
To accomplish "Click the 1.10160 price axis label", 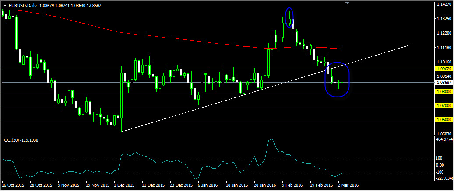I will 443,62.
